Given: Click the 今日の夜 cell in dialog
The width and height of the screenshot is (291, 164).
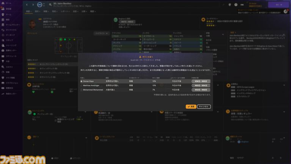Looking at the screenshot, I should point(176,90).
